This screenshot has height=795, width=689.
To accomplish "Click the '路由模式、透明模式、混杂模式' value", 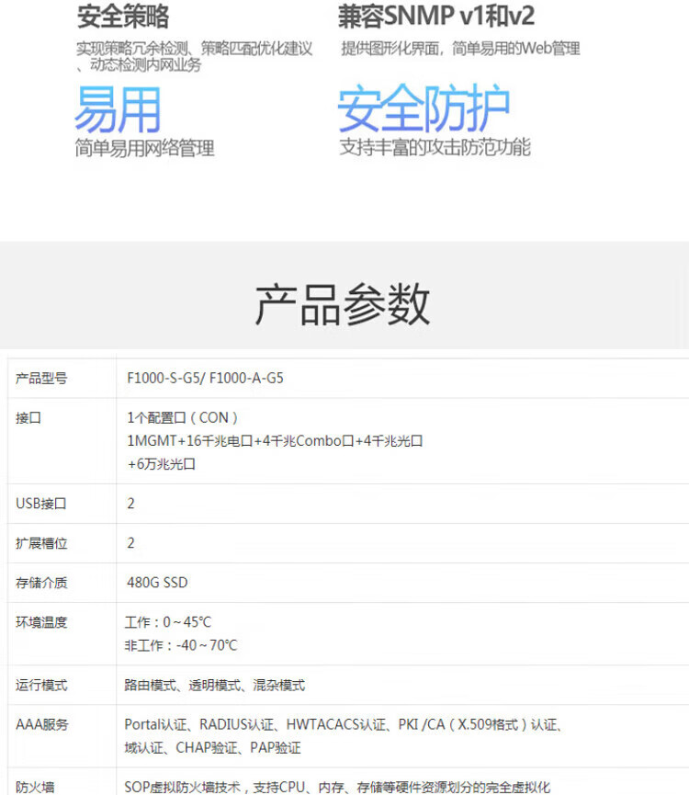I will click(x=215, y=685).
